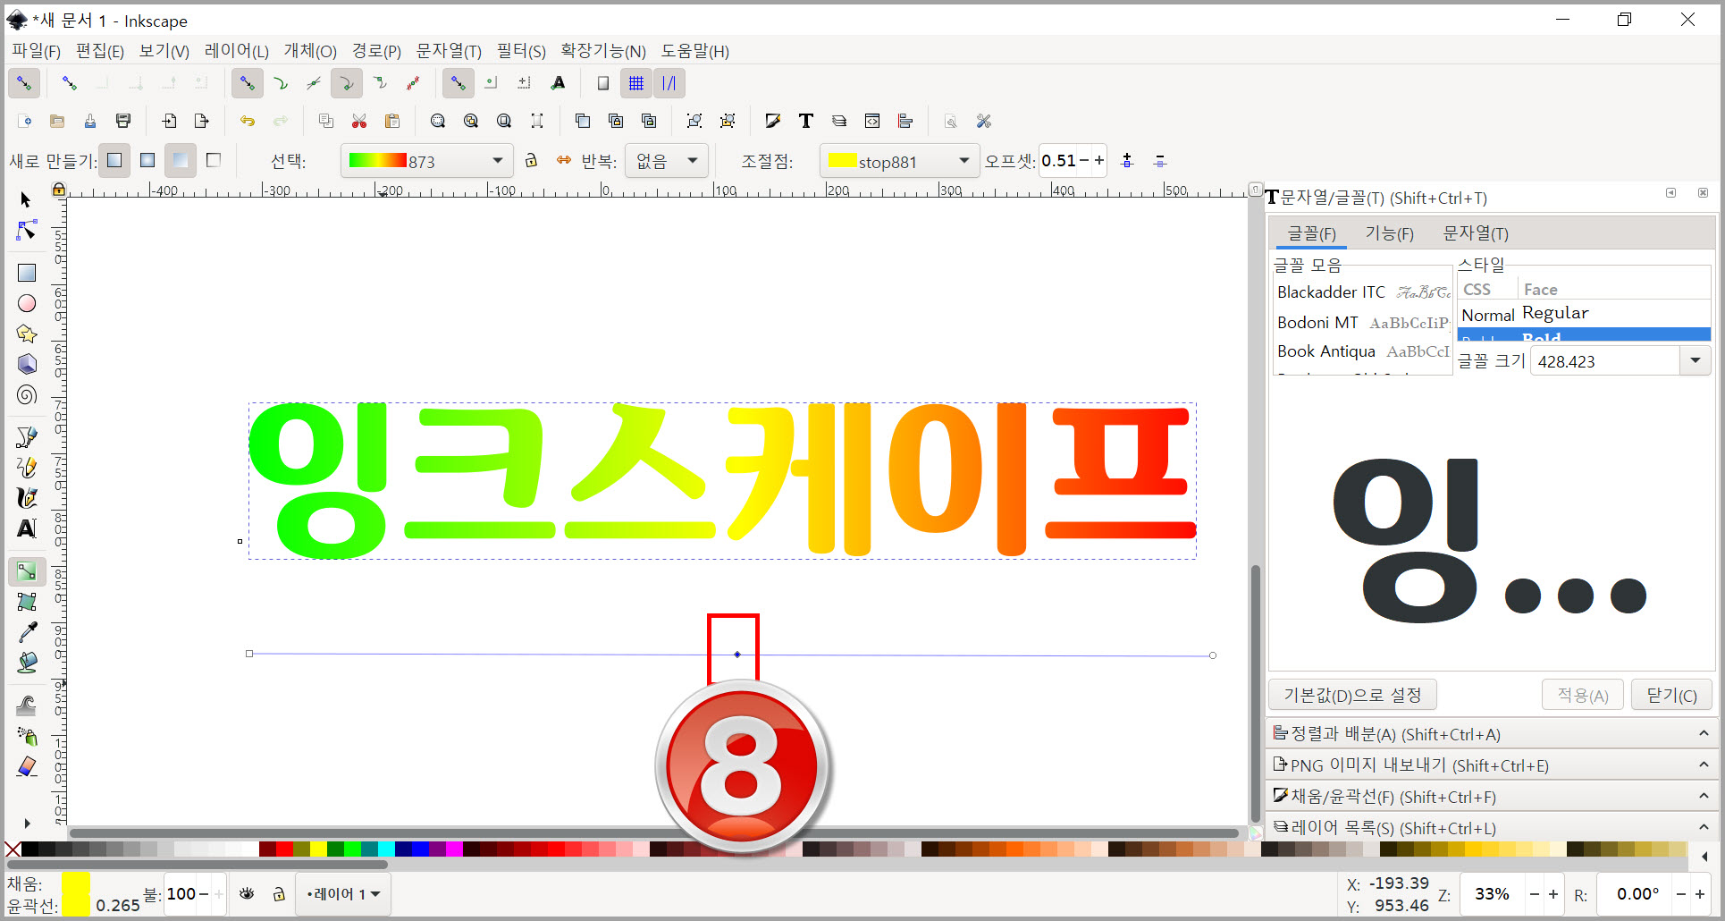Click the offset value input field

point(1059,161)
